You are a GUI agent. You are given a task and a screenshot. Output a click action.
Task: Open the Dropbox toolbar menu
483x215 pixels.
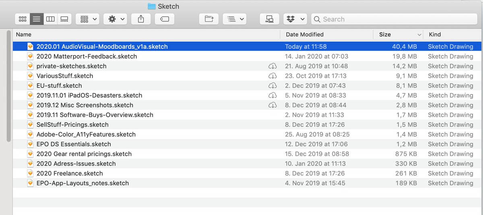pos(295,19)
